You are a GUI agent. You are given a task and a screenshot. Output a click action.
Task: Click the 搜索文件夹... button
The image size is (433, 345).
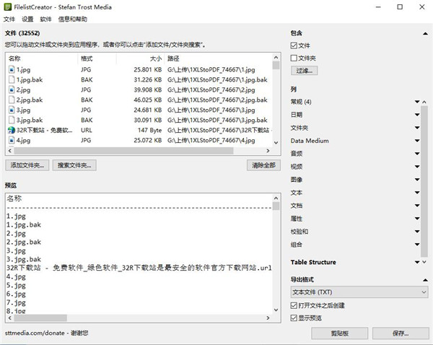tap(74, 165)
